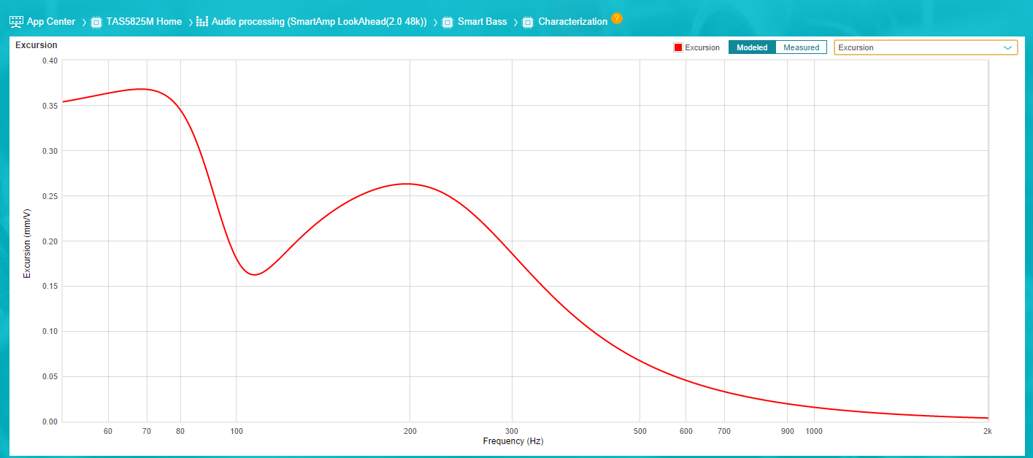The height and width of the screenshot is (458, 1033).
Task: Open help via the orange question mark
Action: click(617, 18)
